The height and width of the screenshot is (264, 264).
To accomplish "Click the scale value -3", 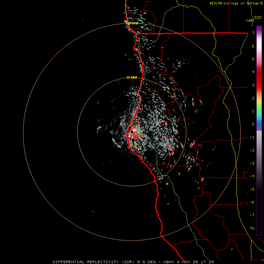I will pos(252,163).
